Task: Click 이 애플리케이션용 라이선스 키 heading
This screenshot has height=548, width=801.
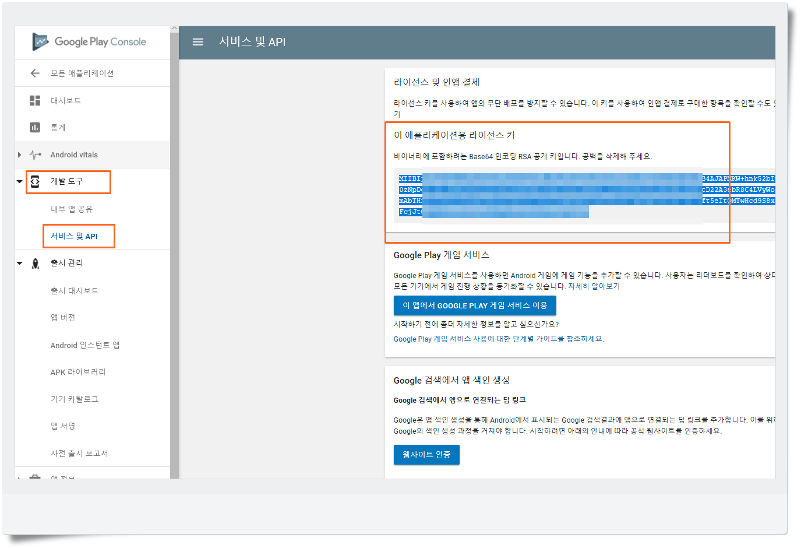Action: point(454,135)
